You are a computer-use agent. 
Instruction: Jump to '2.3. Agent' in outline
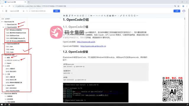click(x=8, y=63)
